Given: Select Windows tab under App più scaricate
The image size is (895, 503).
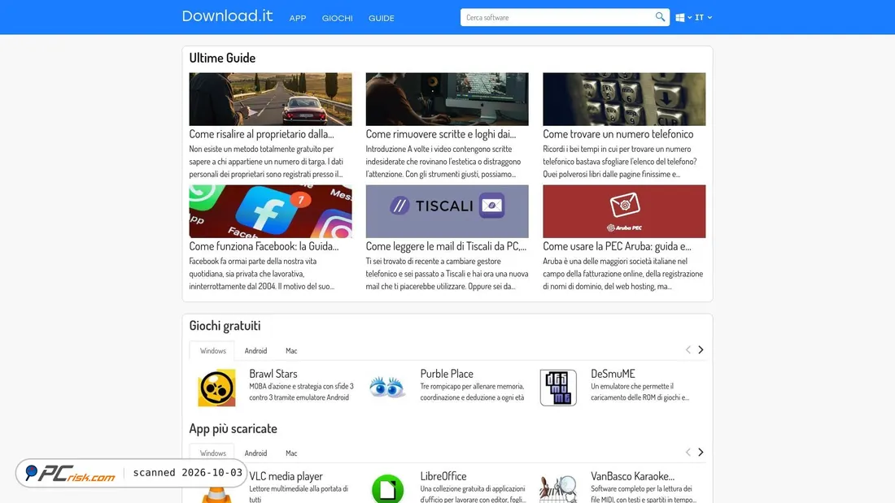Looking at the screenshot, I should pyautogui.click(x=213, y=453).
